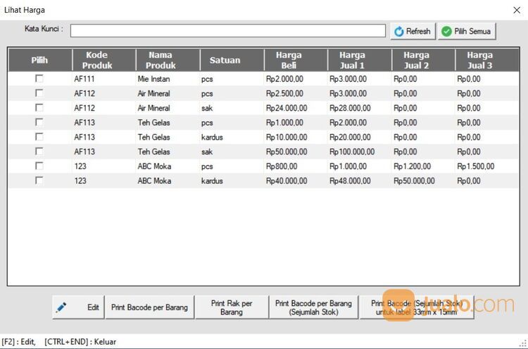Click the blue Refresh icon
The image size is (528, 349).
pyautogui.click(x=399, y=32)
